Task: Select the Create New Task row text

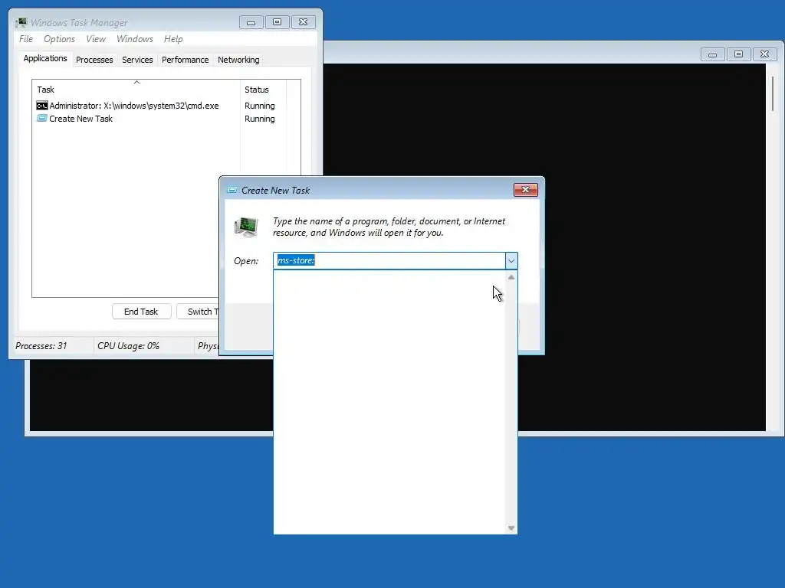Action: 80,119
